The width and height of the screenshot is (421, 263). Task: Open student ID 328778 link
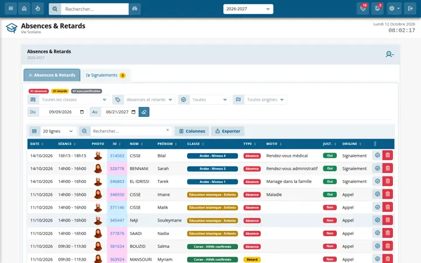[x=117, y=168]
